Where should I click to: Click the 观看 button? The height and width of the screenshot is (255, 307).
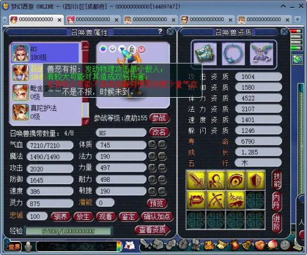[106, 217]
